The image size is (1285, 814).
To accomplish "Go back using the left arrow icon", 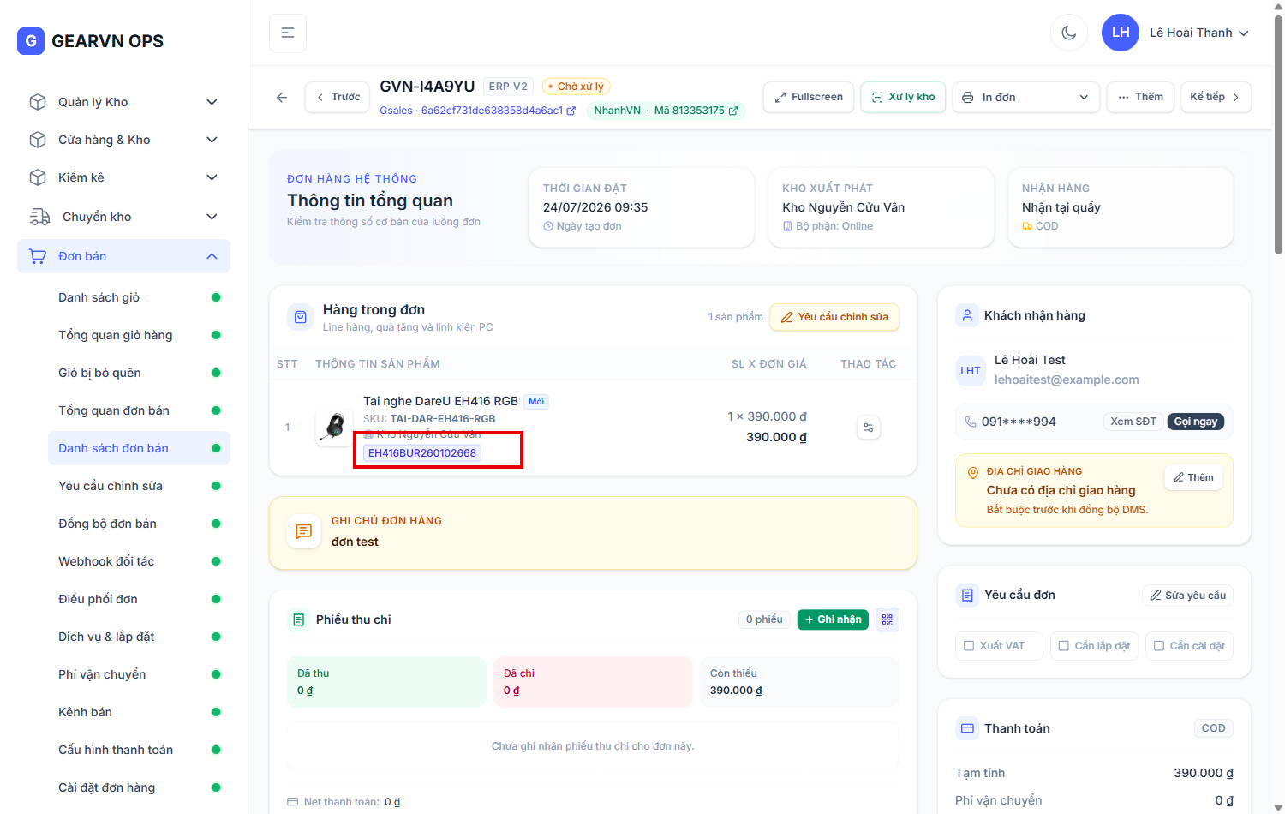I will pyautogui.click(x=282, y=97).
